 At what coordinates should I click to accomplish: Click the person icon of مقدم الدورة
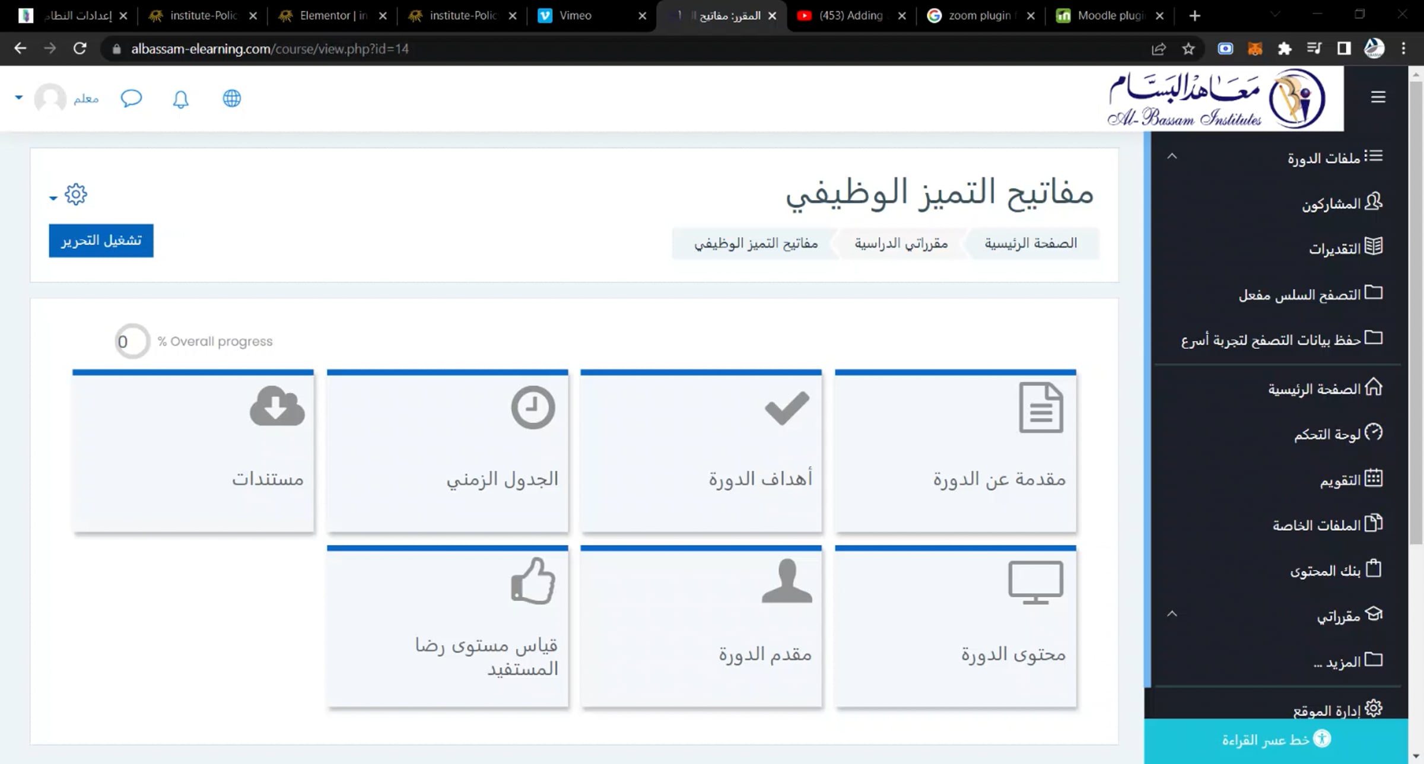point(787,581)
